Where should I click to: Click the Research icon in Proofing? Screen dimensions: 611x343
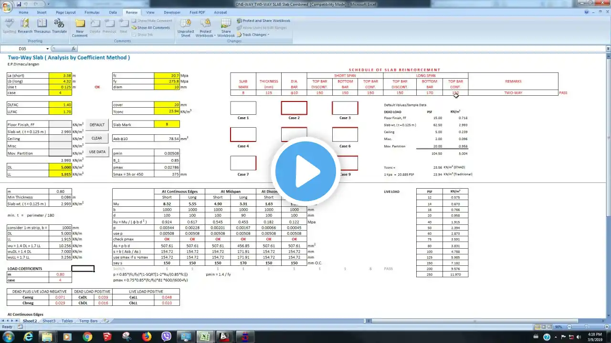[x=25, y=26]
